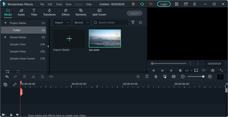Collapse the media sidebar arrow
228x117 pixels.
pyautogui.click(x=48, y=46)
